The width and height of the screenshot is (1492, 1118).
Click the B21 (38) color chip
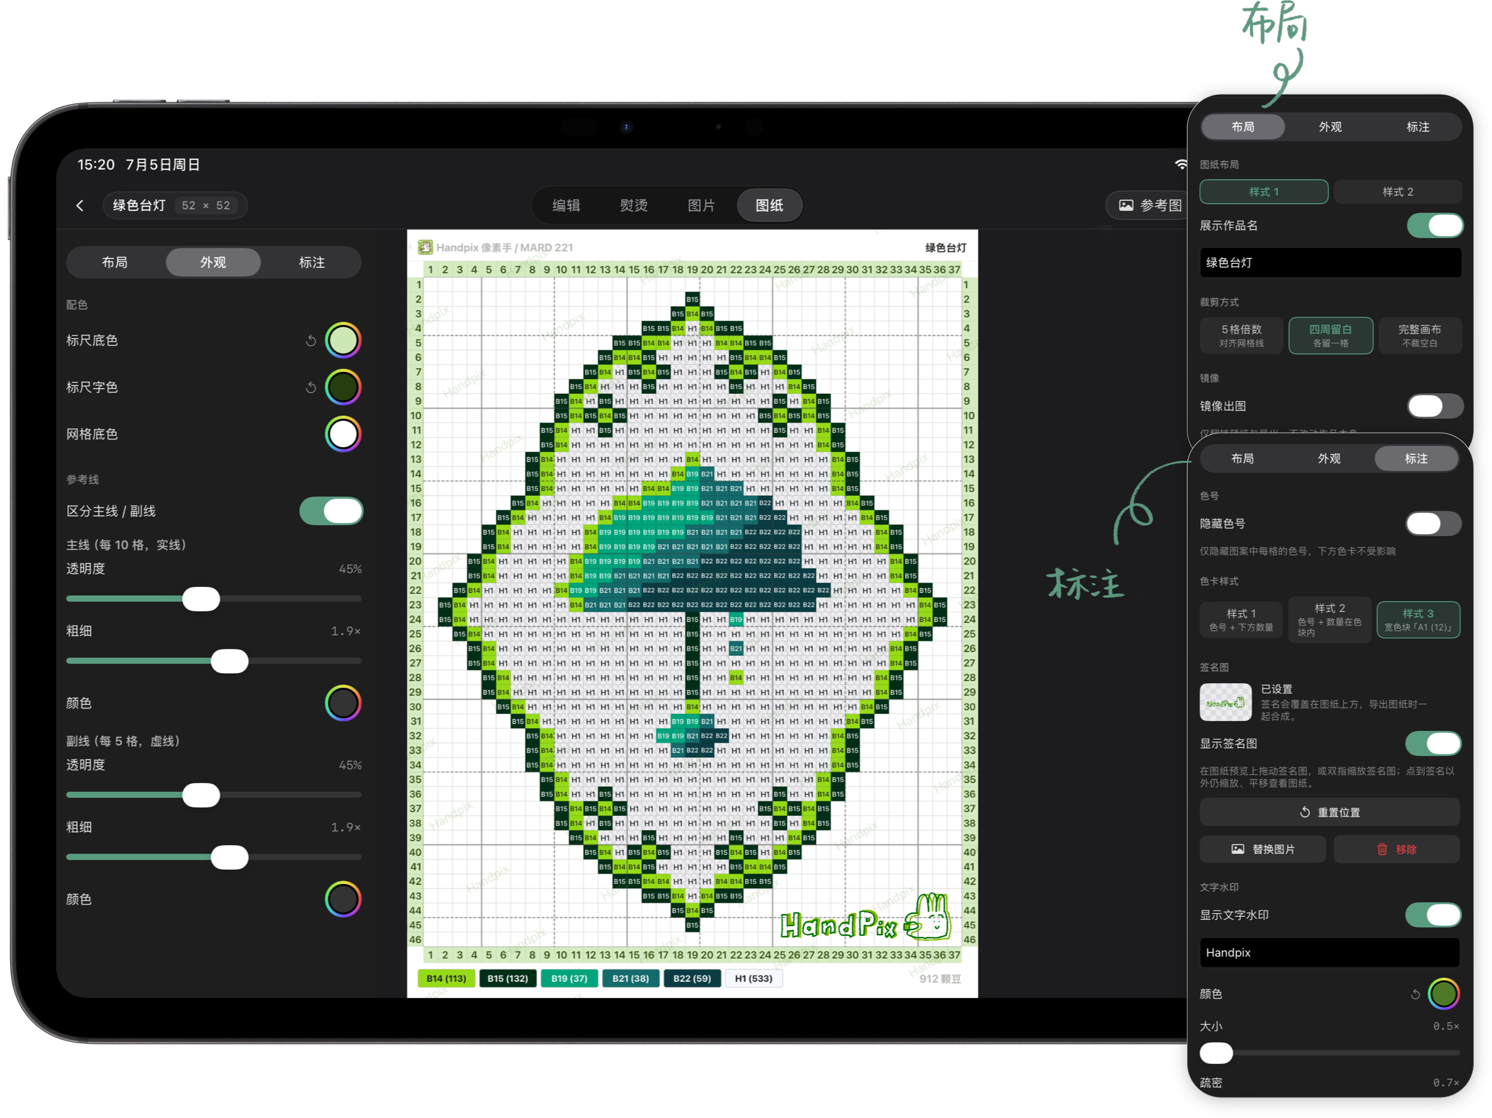[630, 978]
